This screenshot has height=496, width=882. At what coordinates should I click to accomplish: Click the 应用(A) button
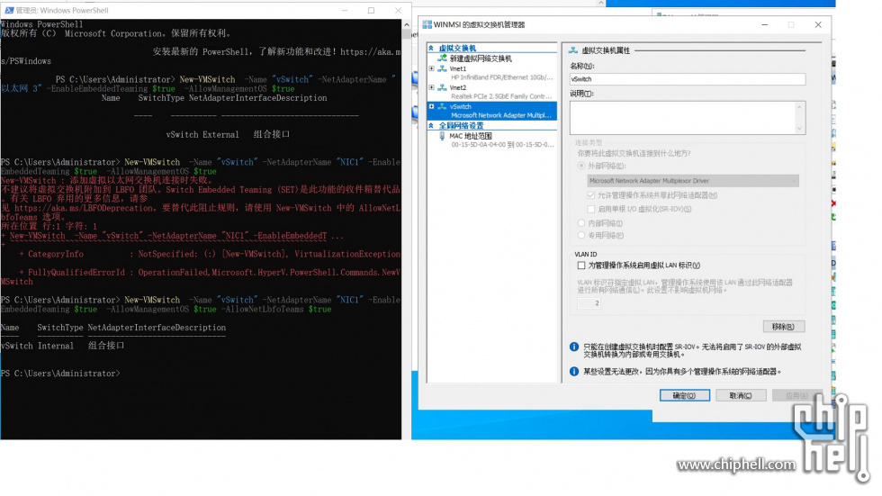click(x=796, y=395)
